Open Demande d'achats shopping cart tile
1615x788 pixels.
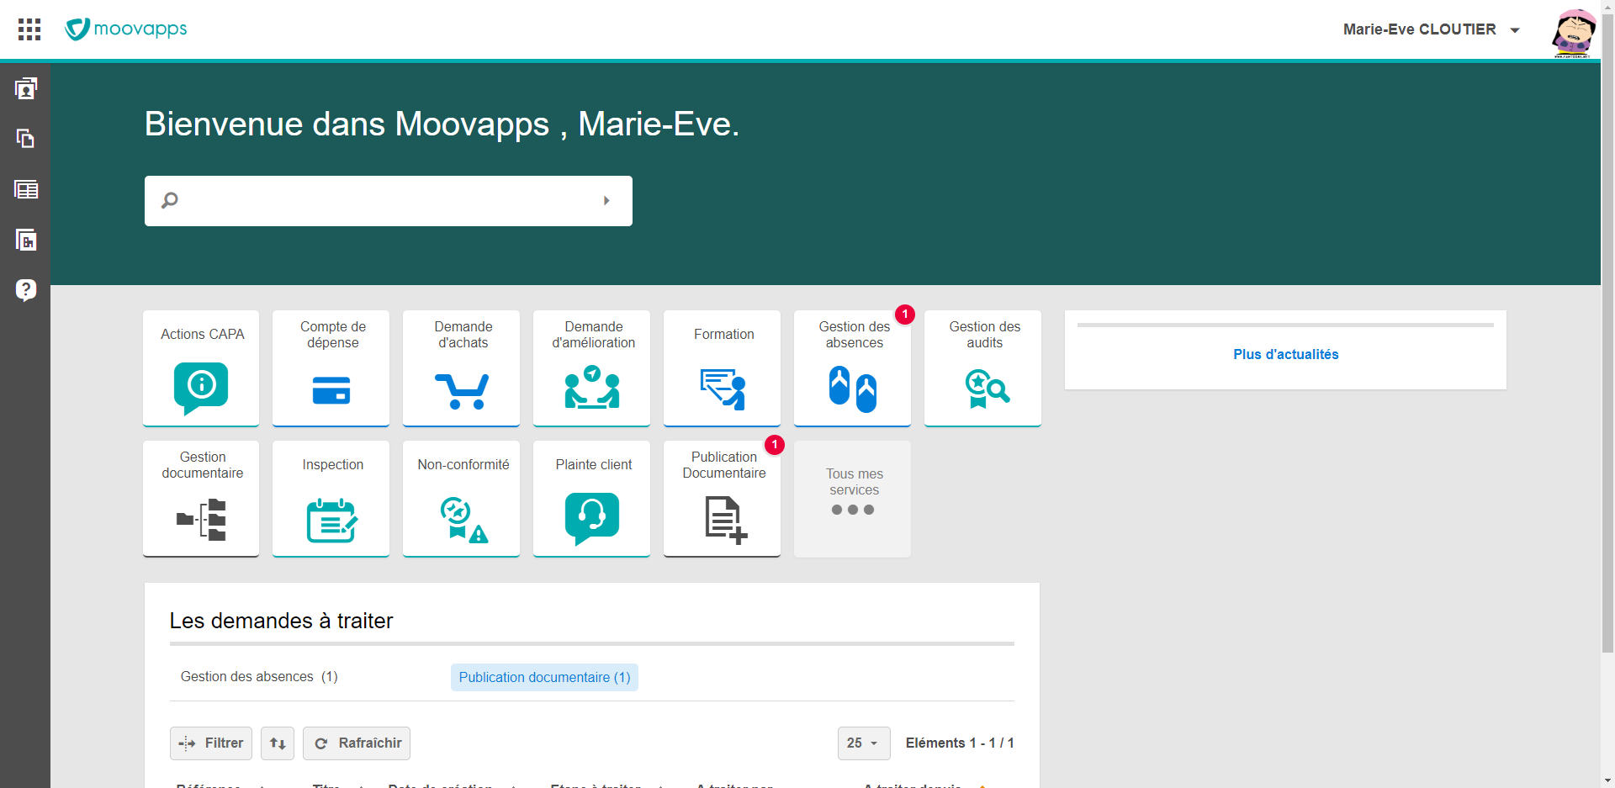click(x=462, y=368)
